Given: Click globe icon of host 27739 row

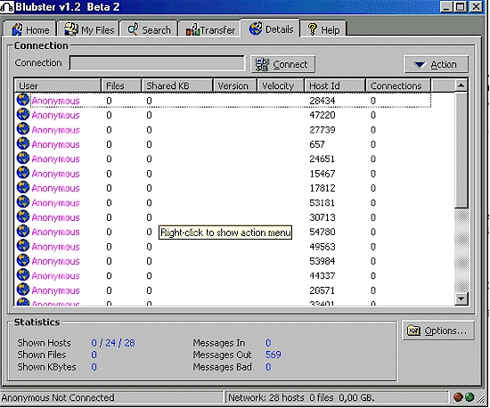Looking at the screenshot, I should click(x=23, y=129).
